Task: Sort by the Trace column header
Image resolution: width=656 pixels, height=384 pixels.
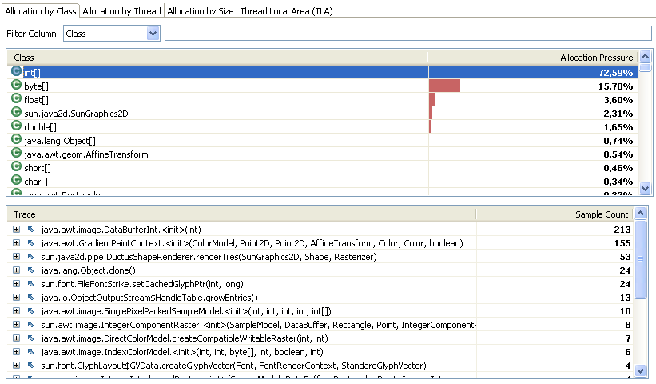Action: pyautogui.click(x=241, y=214)
